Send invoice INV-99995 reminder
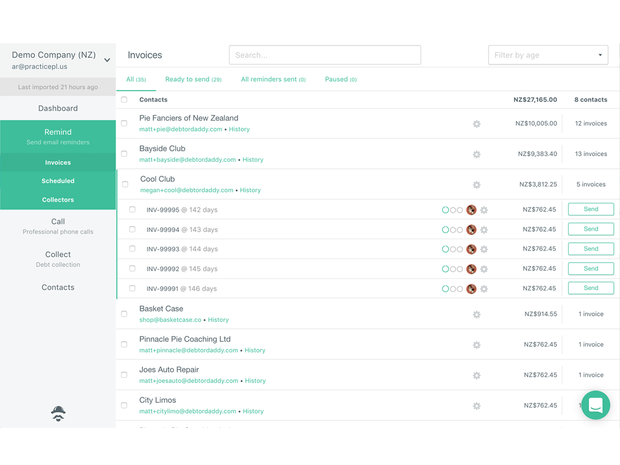 coord(591,209)
